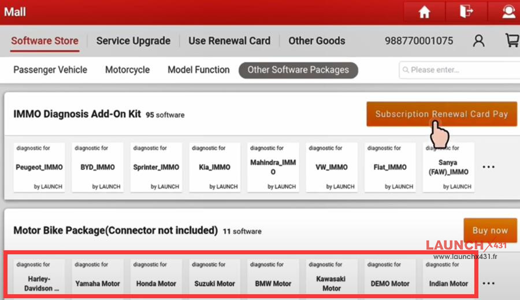Screen dimensions: 520x300
Task: Go to the Home screen icon
Action: tap(424, 12)
